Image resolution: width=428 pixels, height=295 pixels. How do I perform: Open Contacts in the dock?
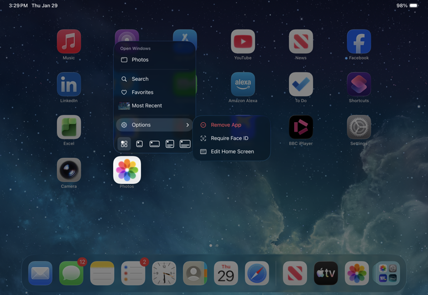pos(195,273)
